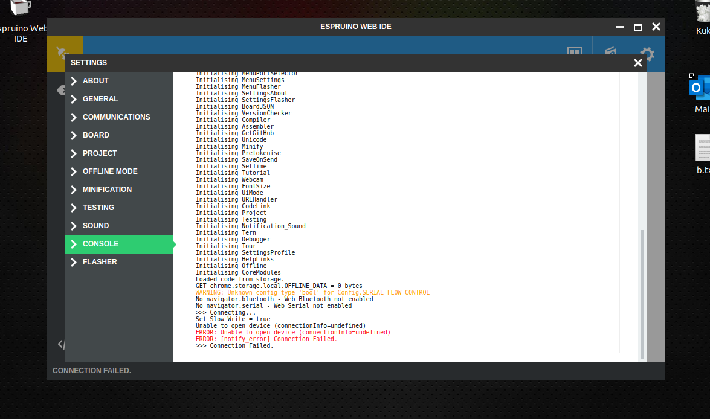Click the 'Initialising Notification_Sound' line
Image resolution: width=710 pixels, height=419 pixels.
pos(250,226)
